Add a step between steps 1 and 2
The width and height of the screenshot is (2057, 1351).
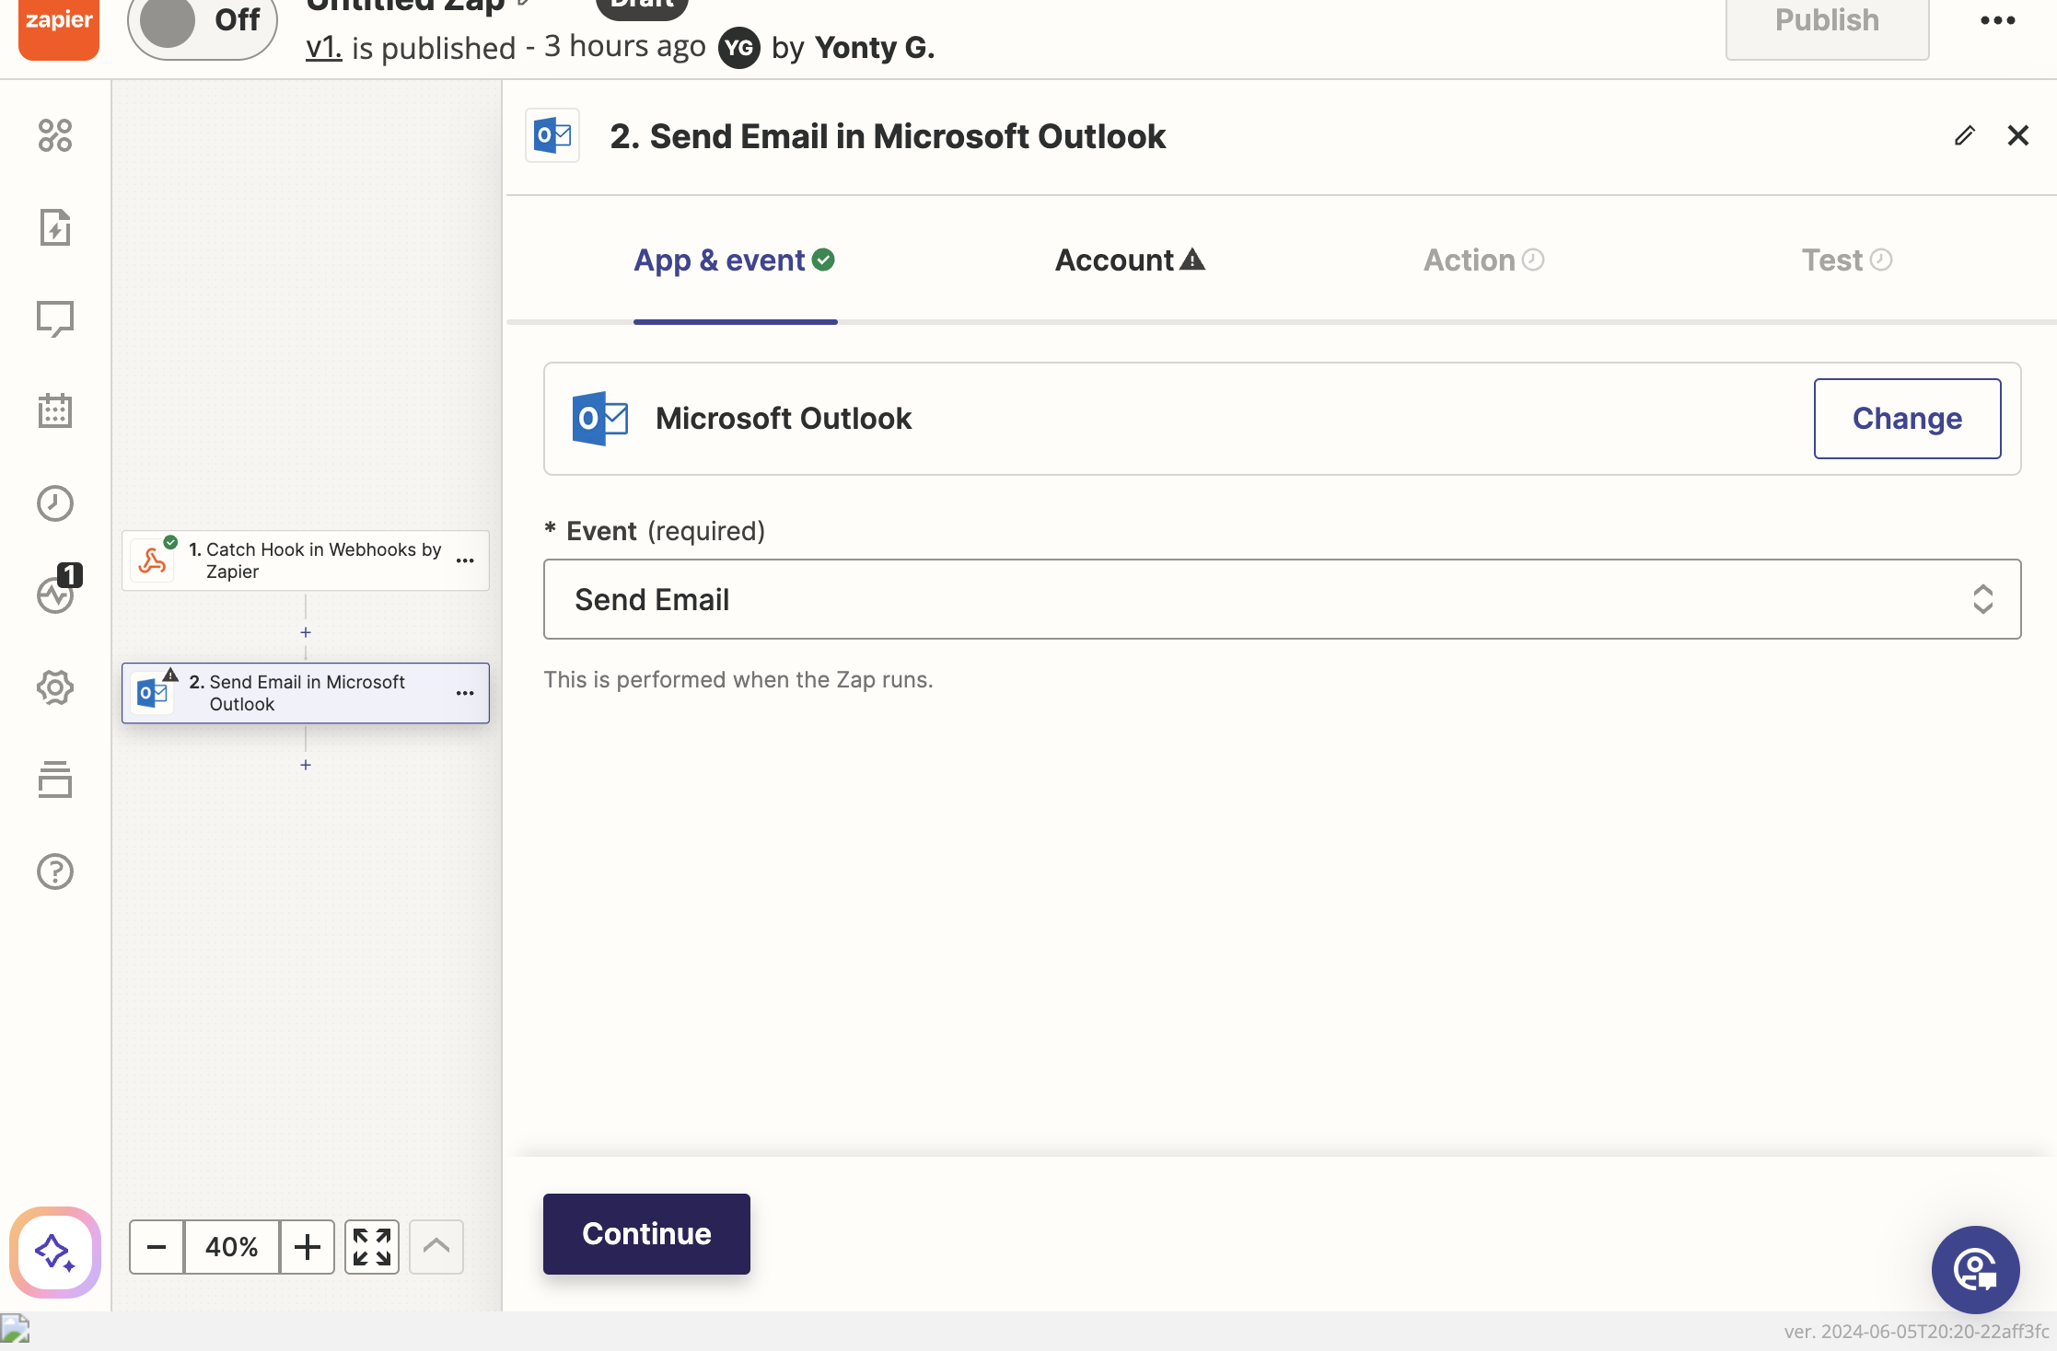click(x=306, y=632)
